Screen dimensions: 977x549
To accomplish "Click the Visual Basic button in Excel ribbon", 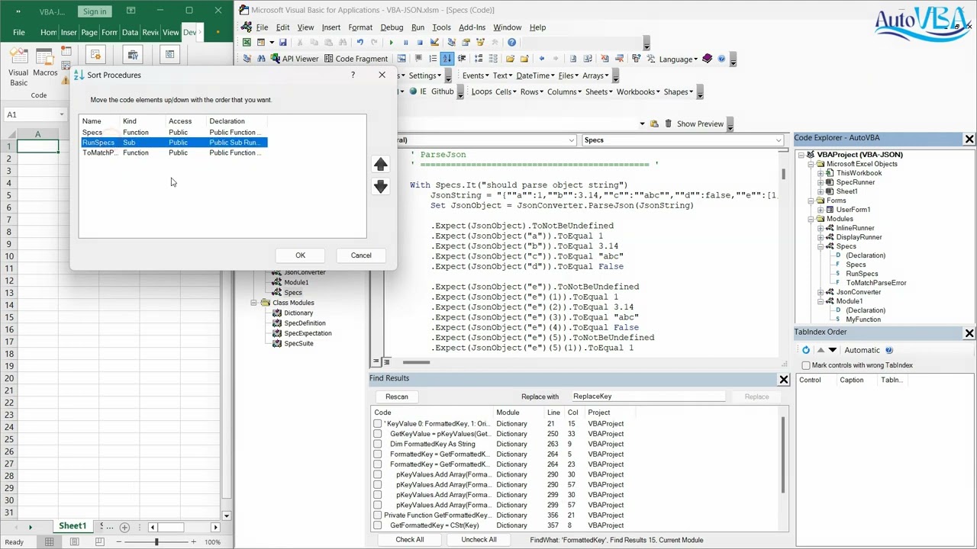I will [18, 66].
